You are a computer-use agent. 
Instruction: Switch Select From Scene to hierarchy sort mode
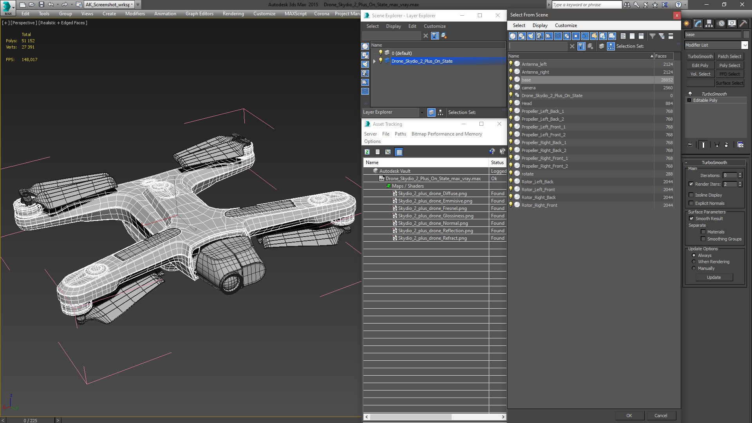click(611, 46)
